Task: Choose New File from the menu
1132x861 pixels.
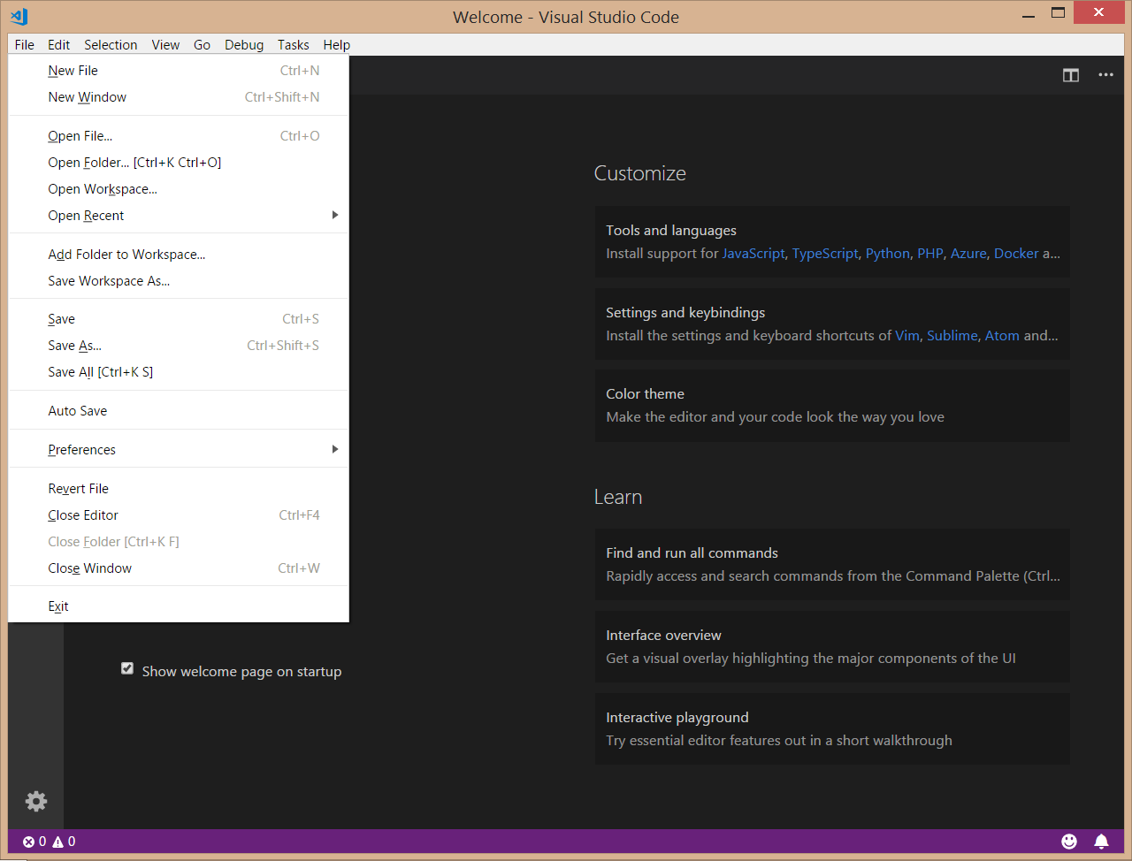Action: [x=179, y=71]
